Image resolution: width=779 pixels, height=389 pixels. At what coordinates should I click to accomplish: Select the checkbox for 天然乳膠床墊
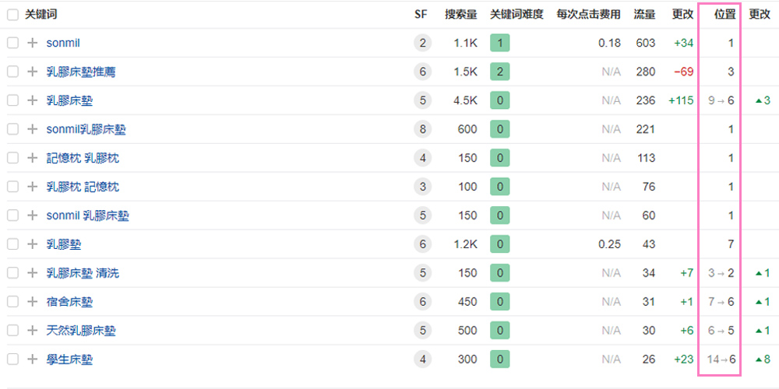click(x=12, y=331)
